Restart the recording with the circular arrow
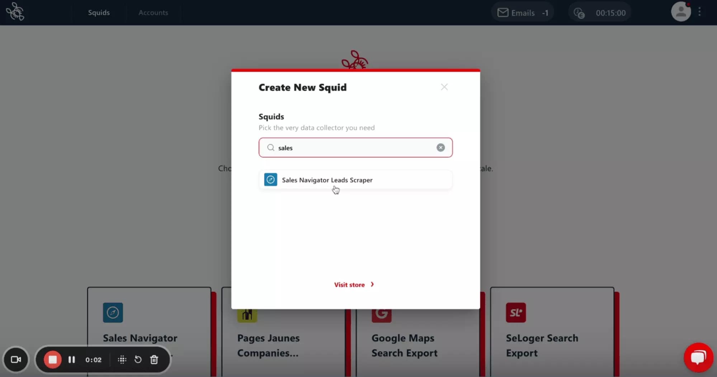 pos(138,359)
